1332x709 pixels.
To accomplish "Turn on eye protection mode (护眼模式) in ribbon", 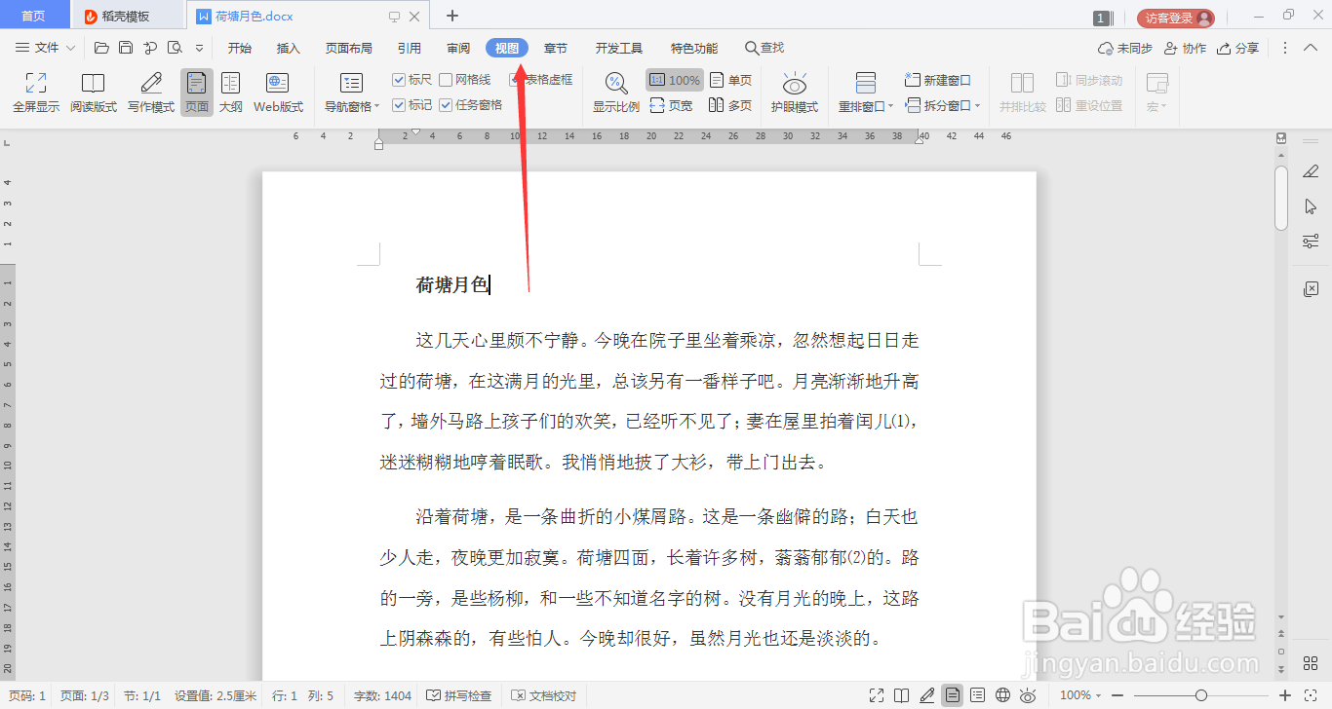I will coord(795,93).
